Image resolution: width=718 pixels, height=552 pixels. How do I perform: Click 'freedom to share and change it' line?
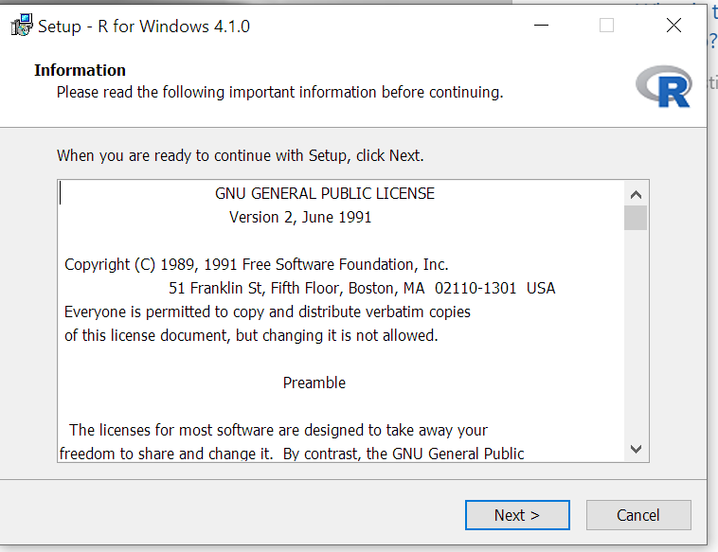coord(292,454)
